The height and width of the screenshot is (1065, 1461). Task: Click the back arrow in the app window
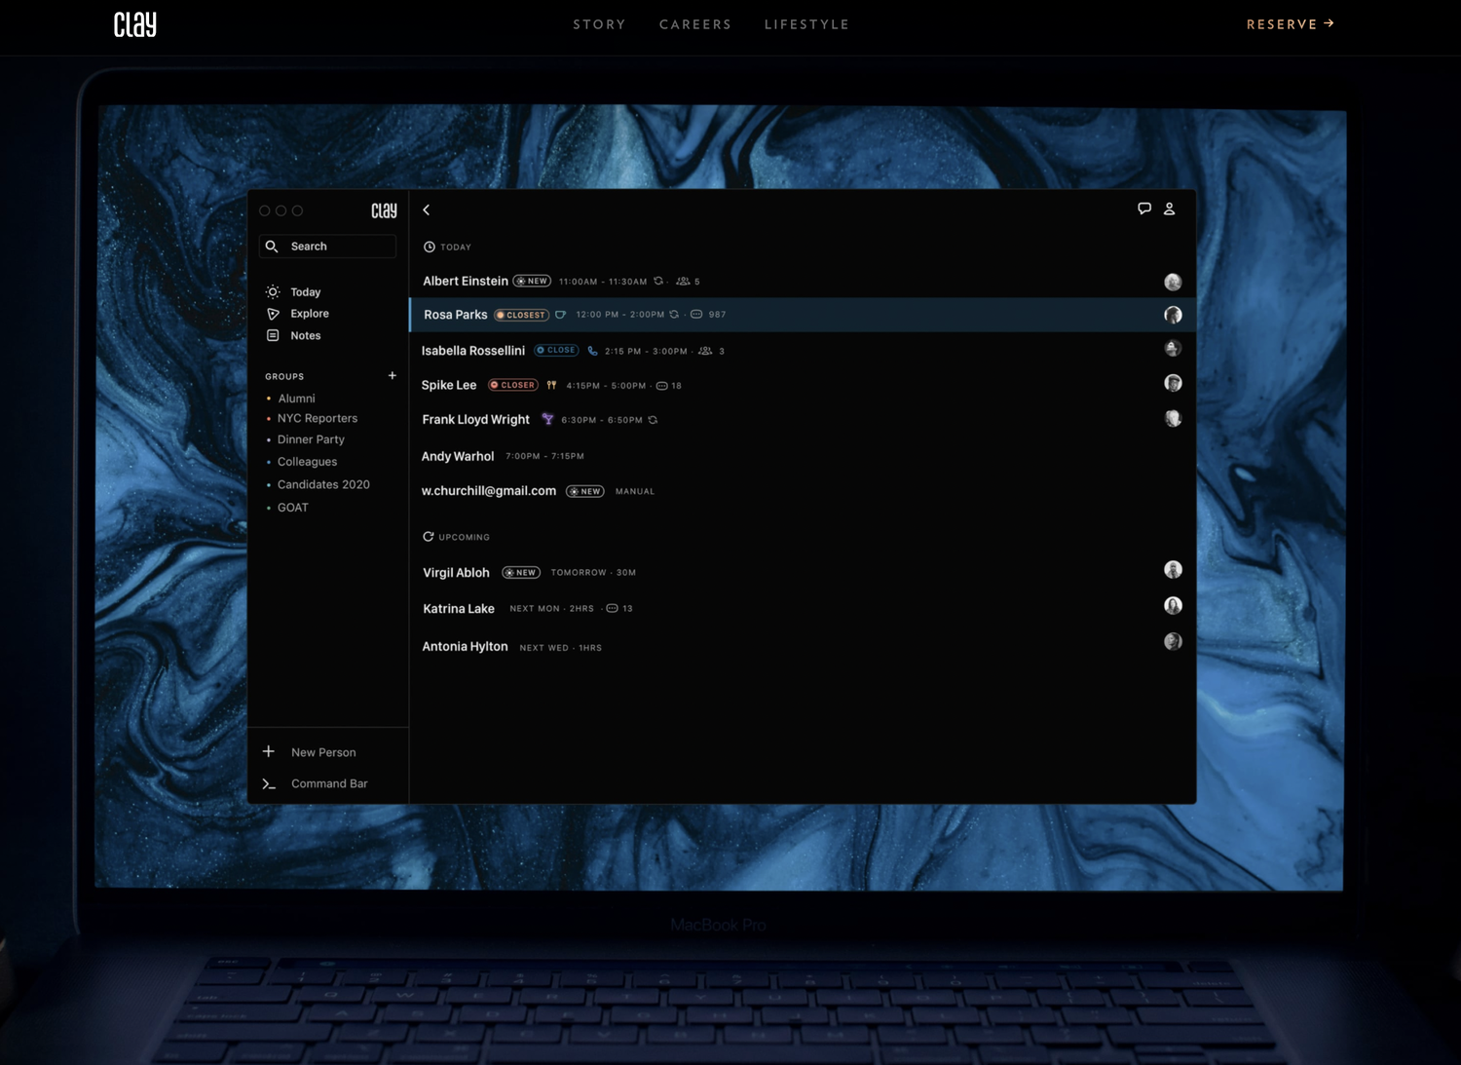tap(426, 209)
